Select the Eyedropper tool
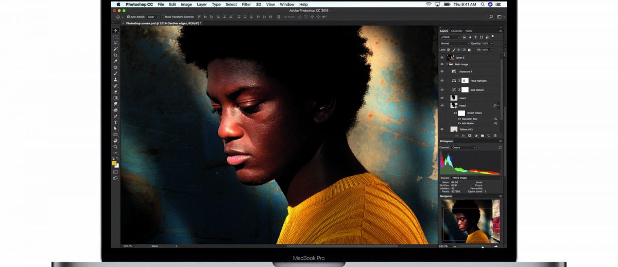This screenshot has height=267, width=618. coord(115,62)
